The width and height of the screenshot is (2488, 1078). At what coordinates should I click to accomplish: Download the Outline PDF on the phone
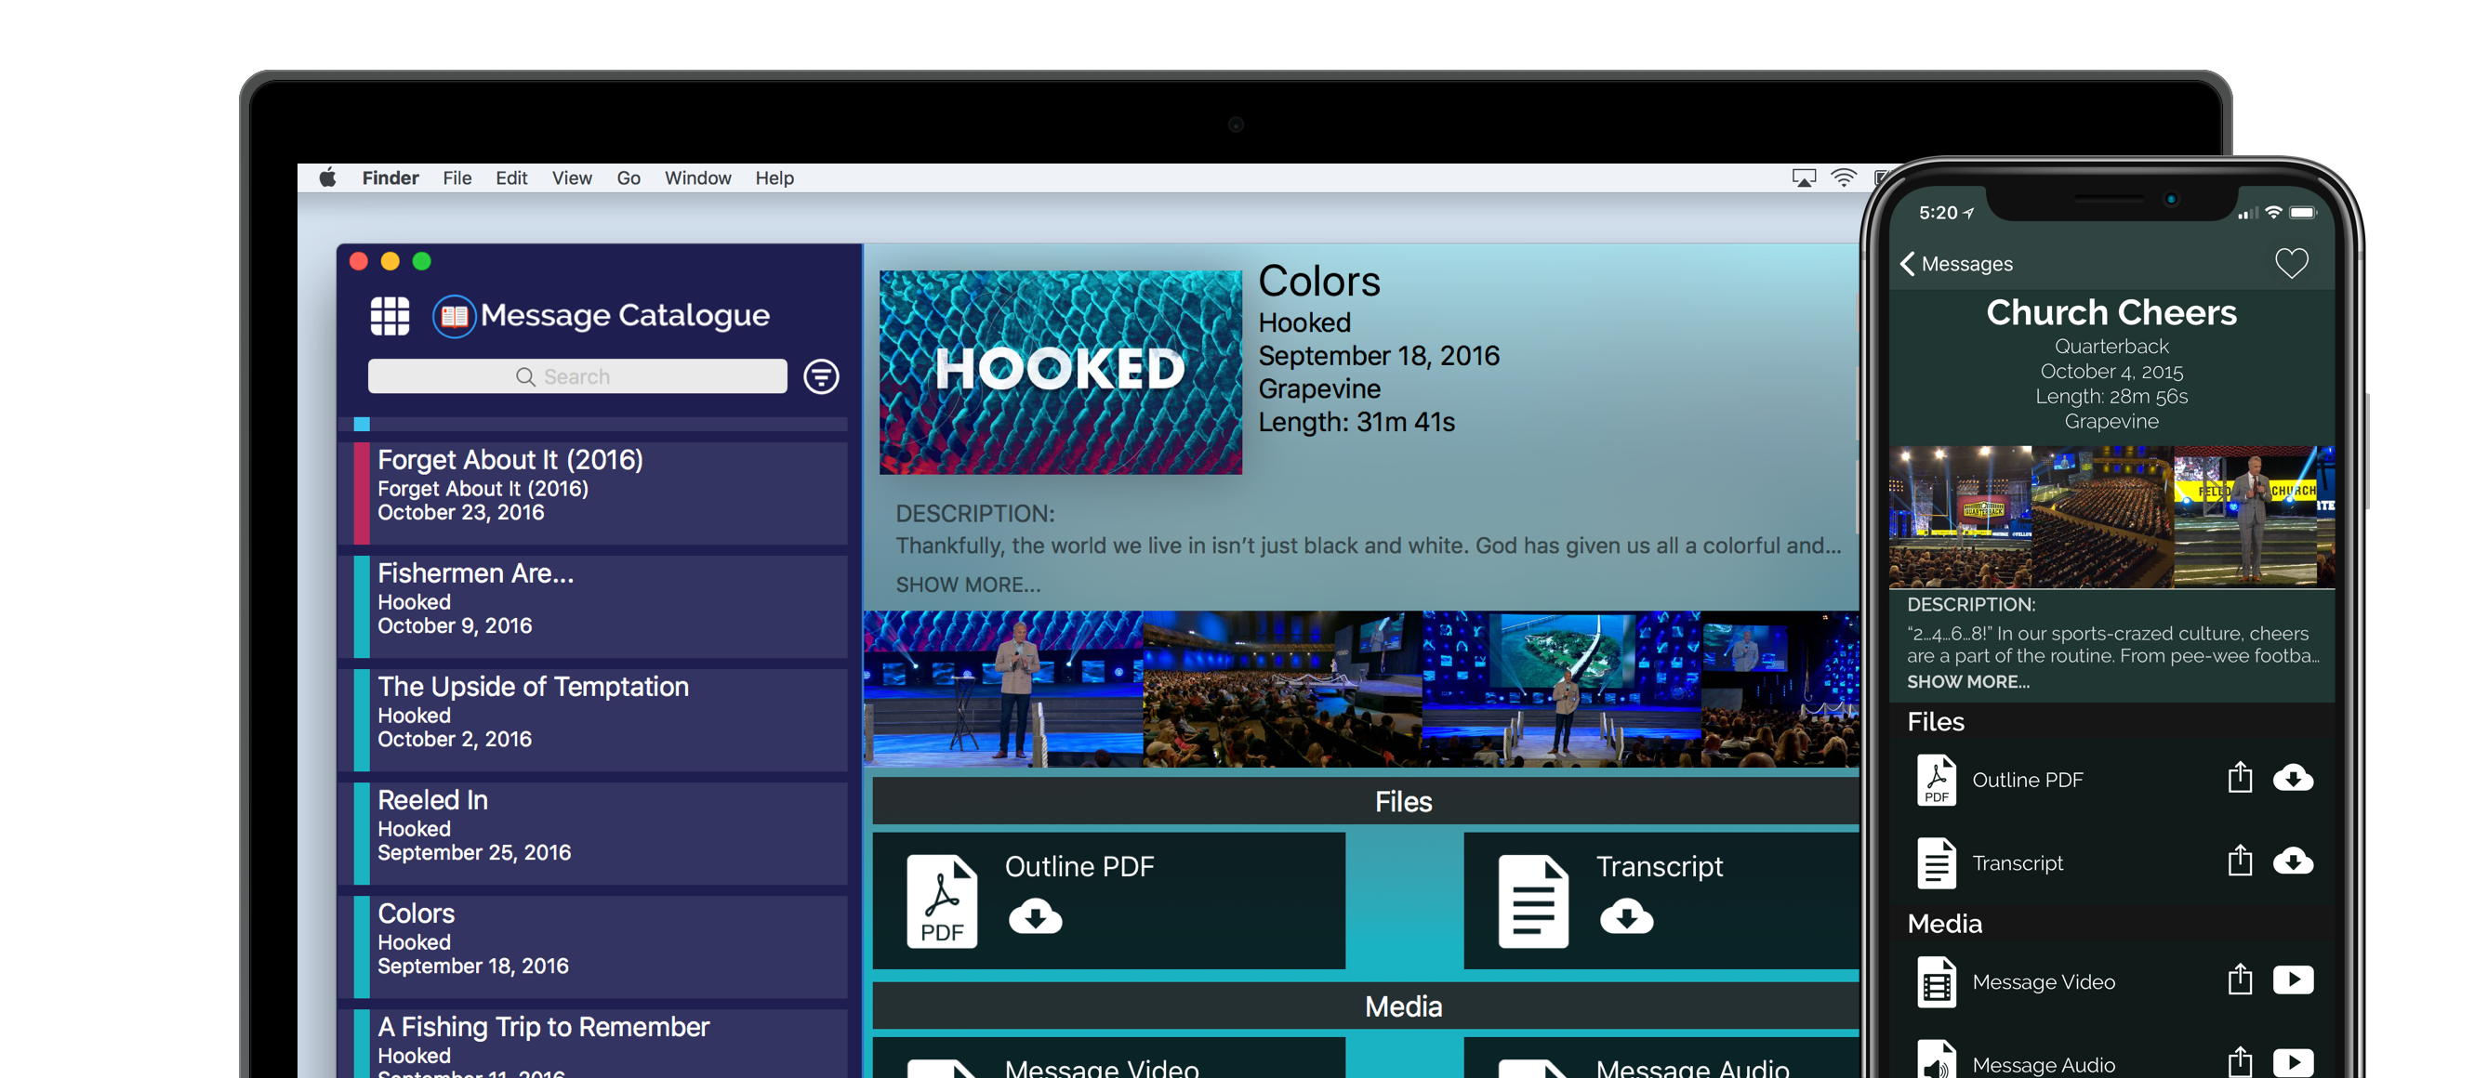click(2293, 778)
